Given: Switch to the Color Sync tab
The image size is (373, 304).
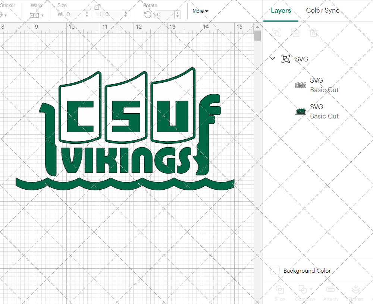Looking at the screenshot, I should click(323, 10).
